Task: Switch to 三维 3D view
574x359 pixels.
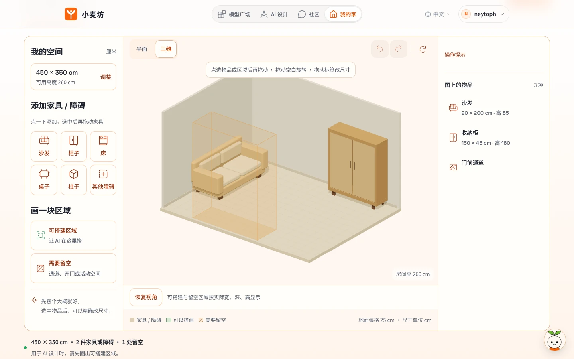Action: point(166,49)
